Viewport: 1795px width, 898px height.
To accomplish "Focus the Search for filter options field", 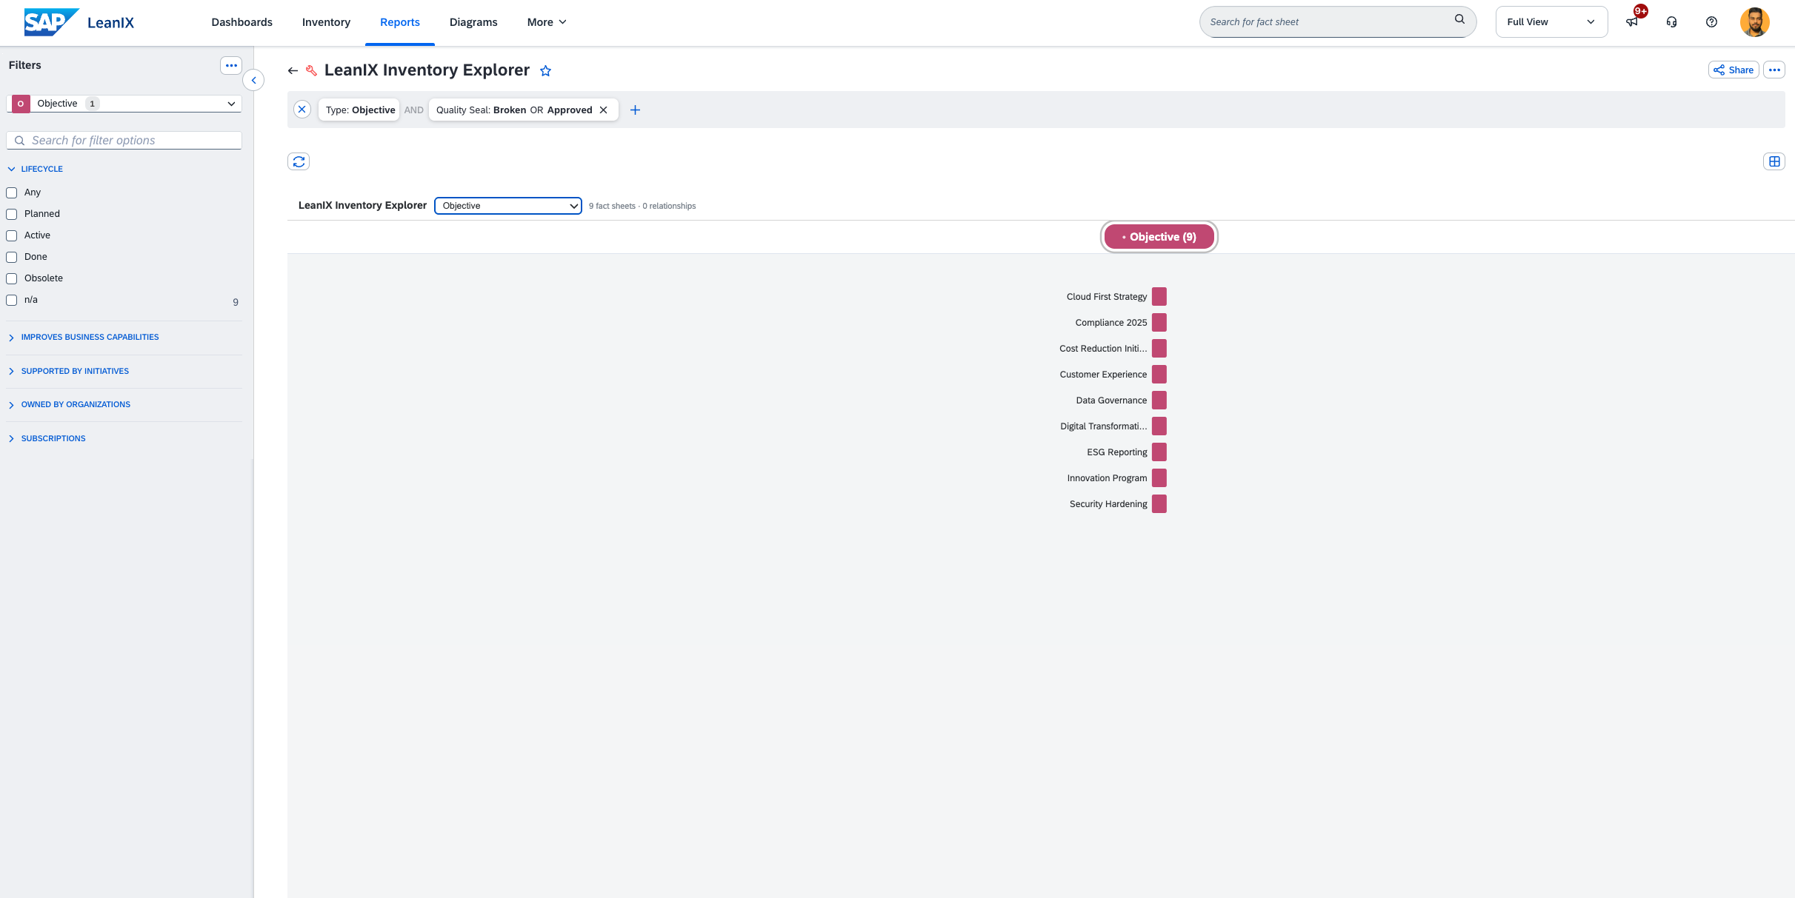I will (124, 141).
